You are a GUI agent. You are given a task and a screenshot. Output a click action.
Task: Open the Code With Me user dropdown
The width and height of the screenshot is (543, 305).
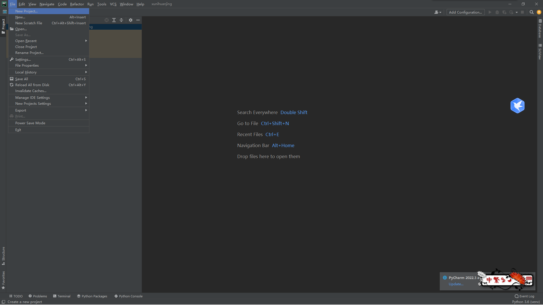pyautogui.click(x=438, y=12)
